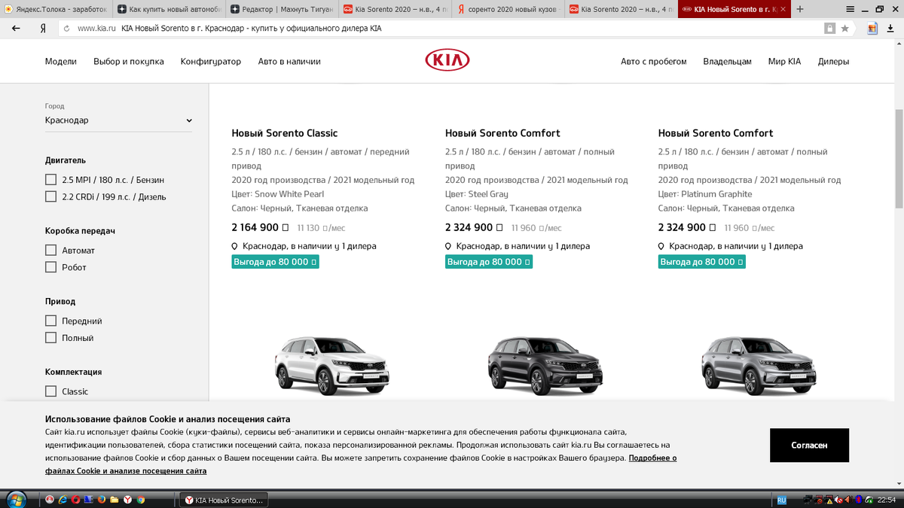This screenshot has width=904, height=508.
Task: Switch to 'Как купить новый автомоби' tab
Action: [x=169, y=10]
